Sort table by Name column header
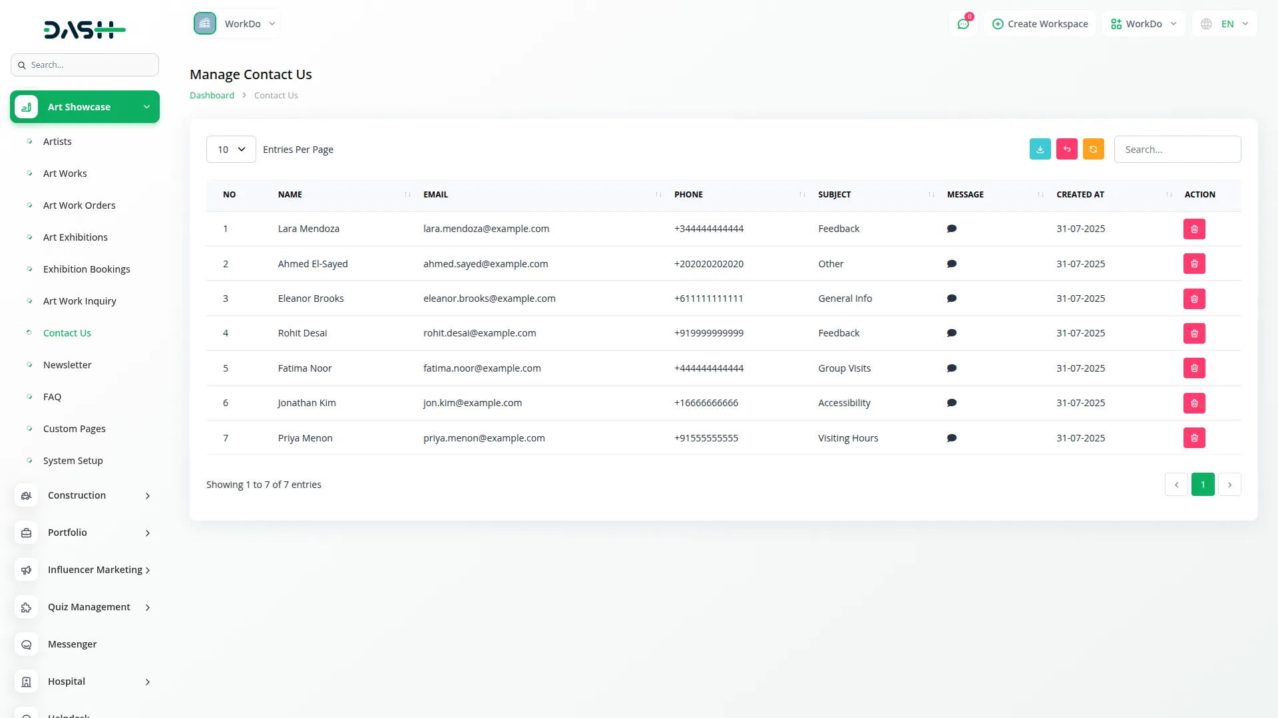 click(x=290, y=195)
